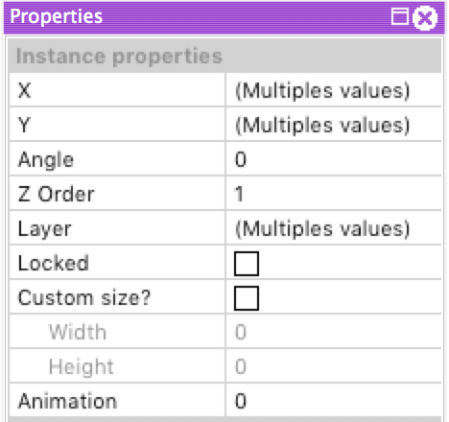Click the disabled Height value field
This screenshot has height=422, width=449.
pyautogui.click(x=334, y=366)
